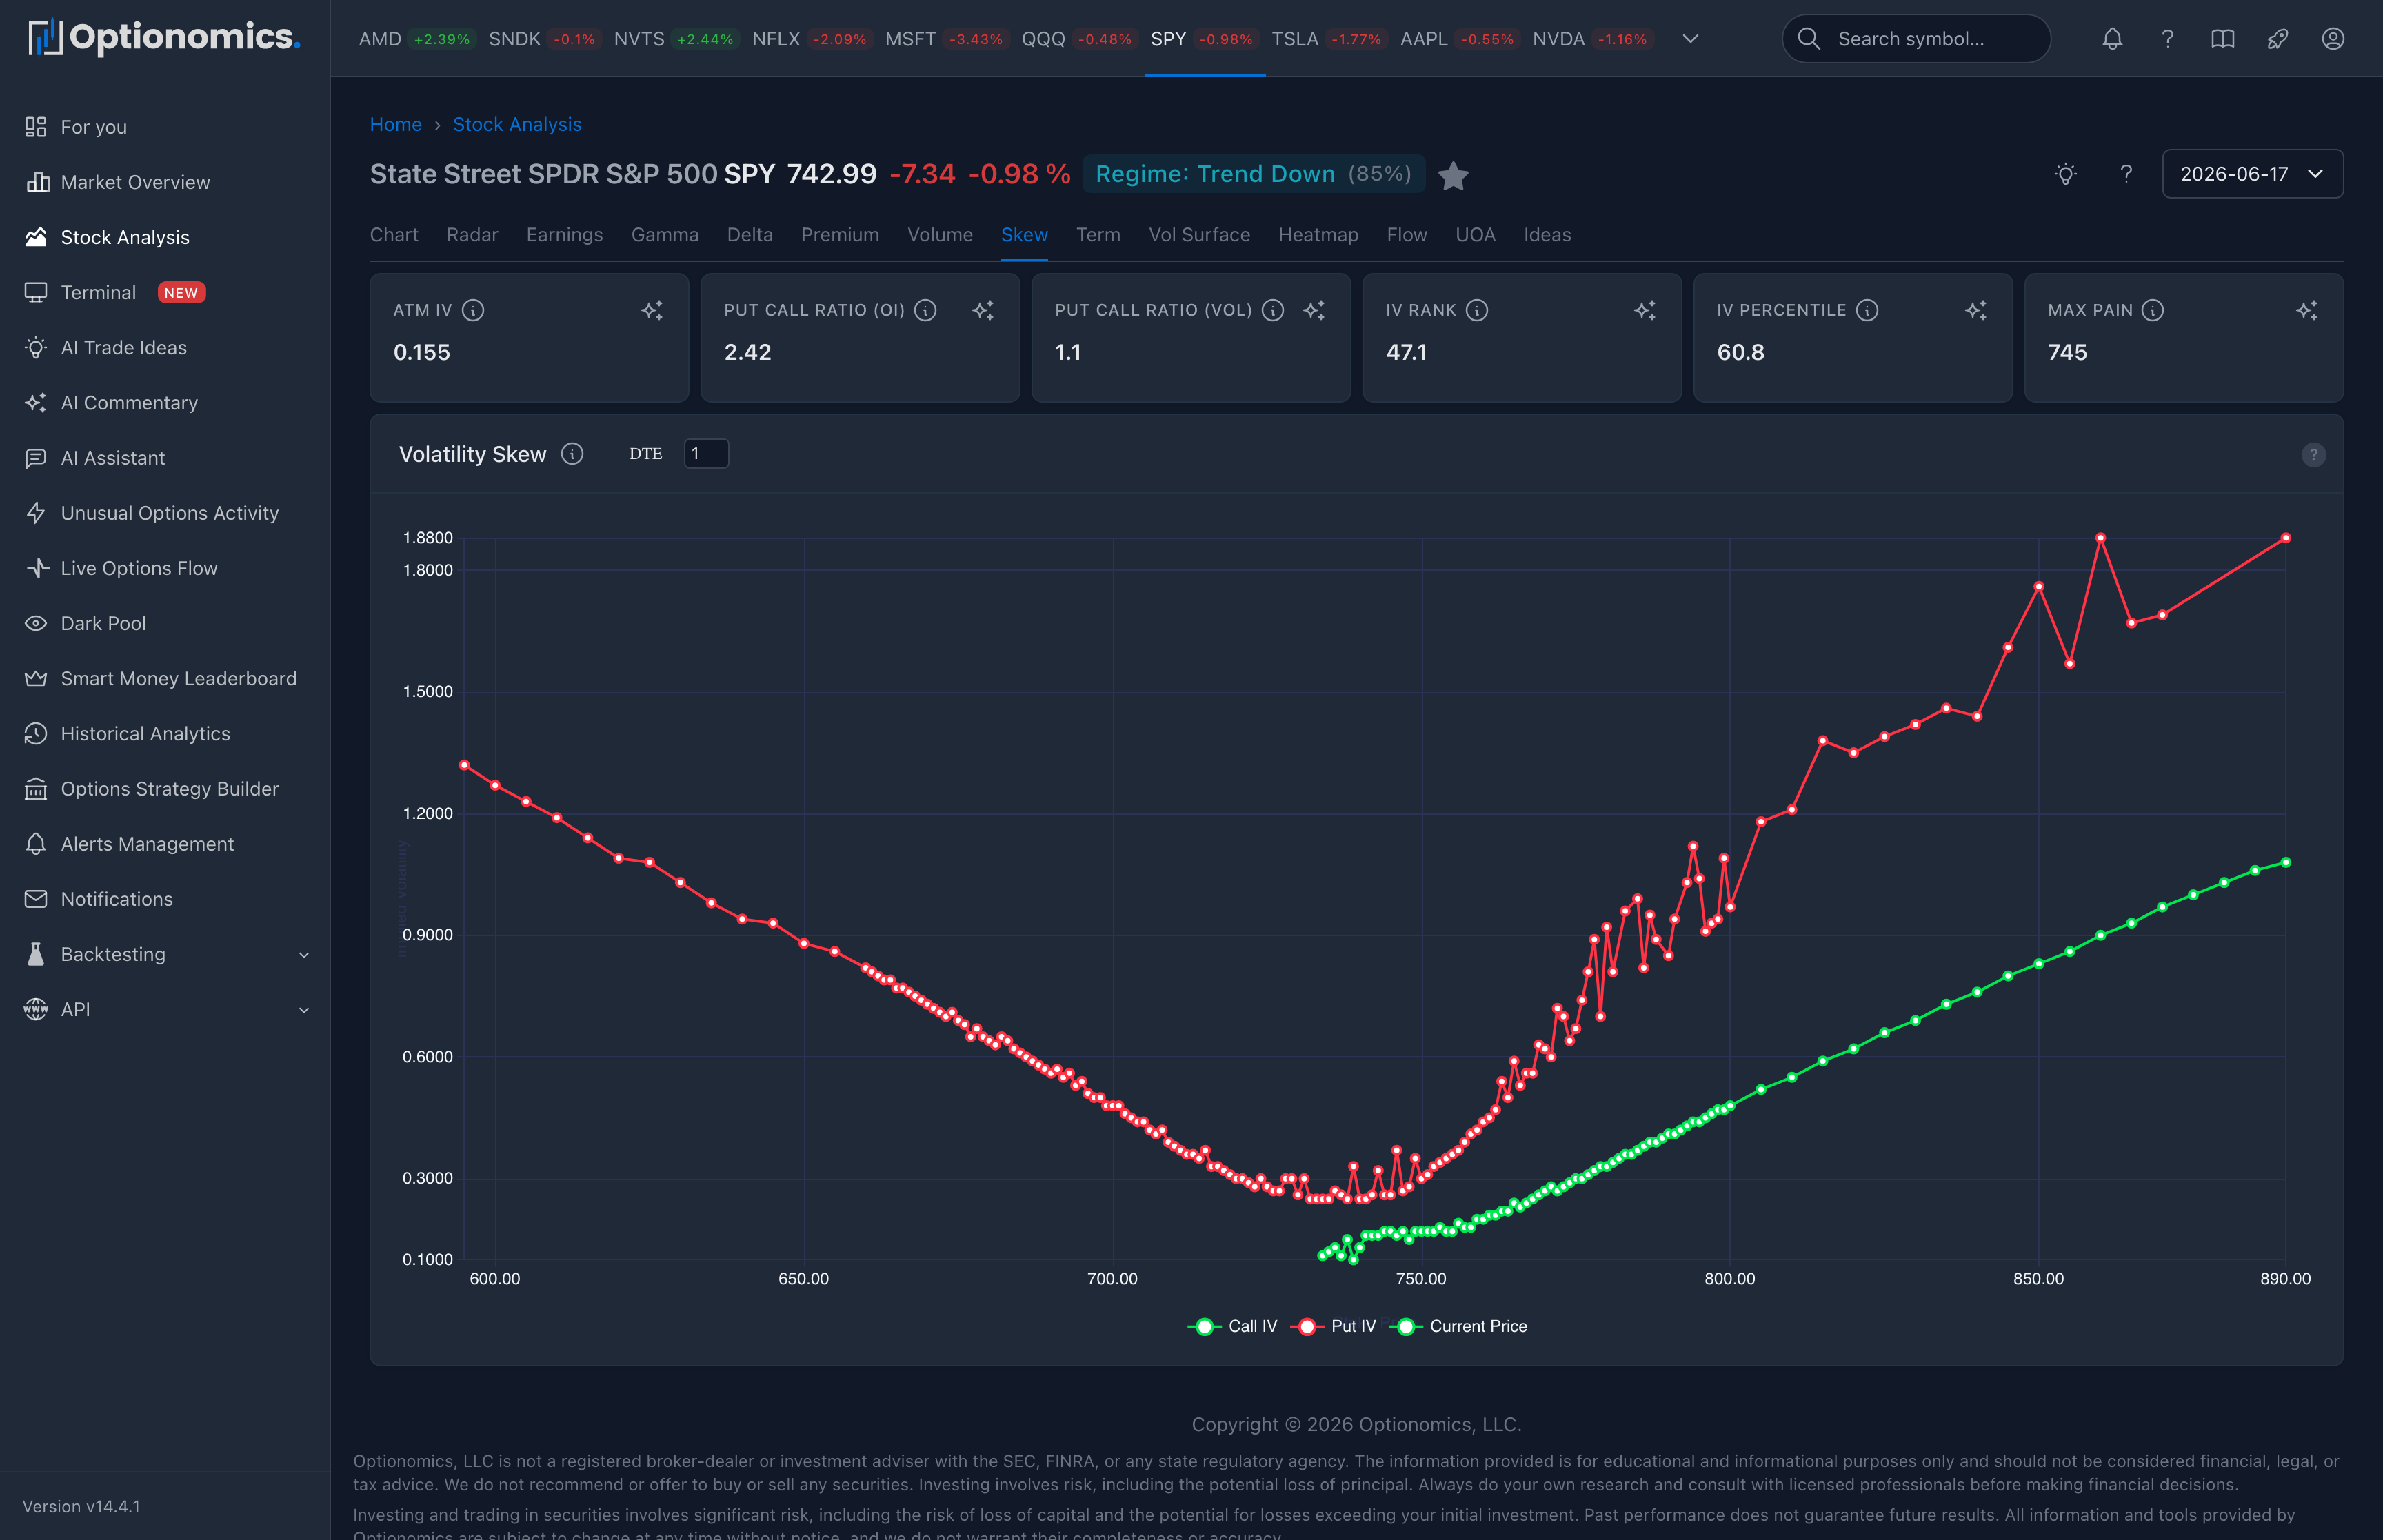
Task: Open the Premium tab
Action: tap(840, 235)
